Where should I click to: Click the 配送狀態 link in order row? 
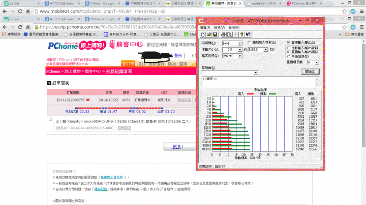185,100
